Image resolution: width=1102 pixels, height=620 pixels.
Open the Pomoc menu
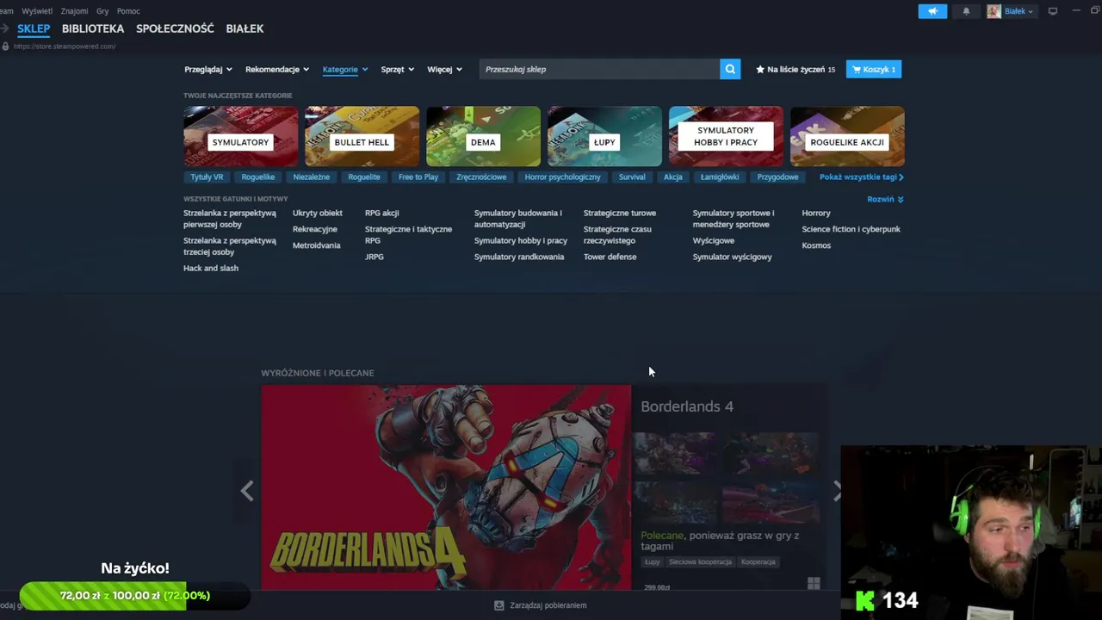[128, 11]
